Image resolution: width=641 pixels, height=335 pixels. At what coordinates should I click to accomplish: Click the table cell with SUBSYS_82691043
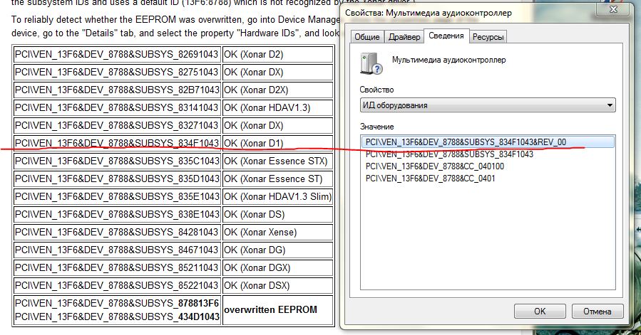coord(117,54)
